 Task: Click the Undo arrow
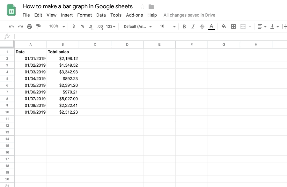coord(11,26)
